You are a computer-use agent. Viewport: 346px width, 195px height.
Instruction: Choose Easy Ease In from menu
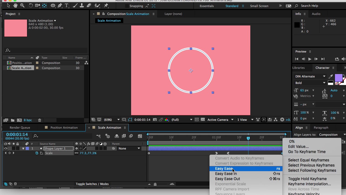click(226, 174)
